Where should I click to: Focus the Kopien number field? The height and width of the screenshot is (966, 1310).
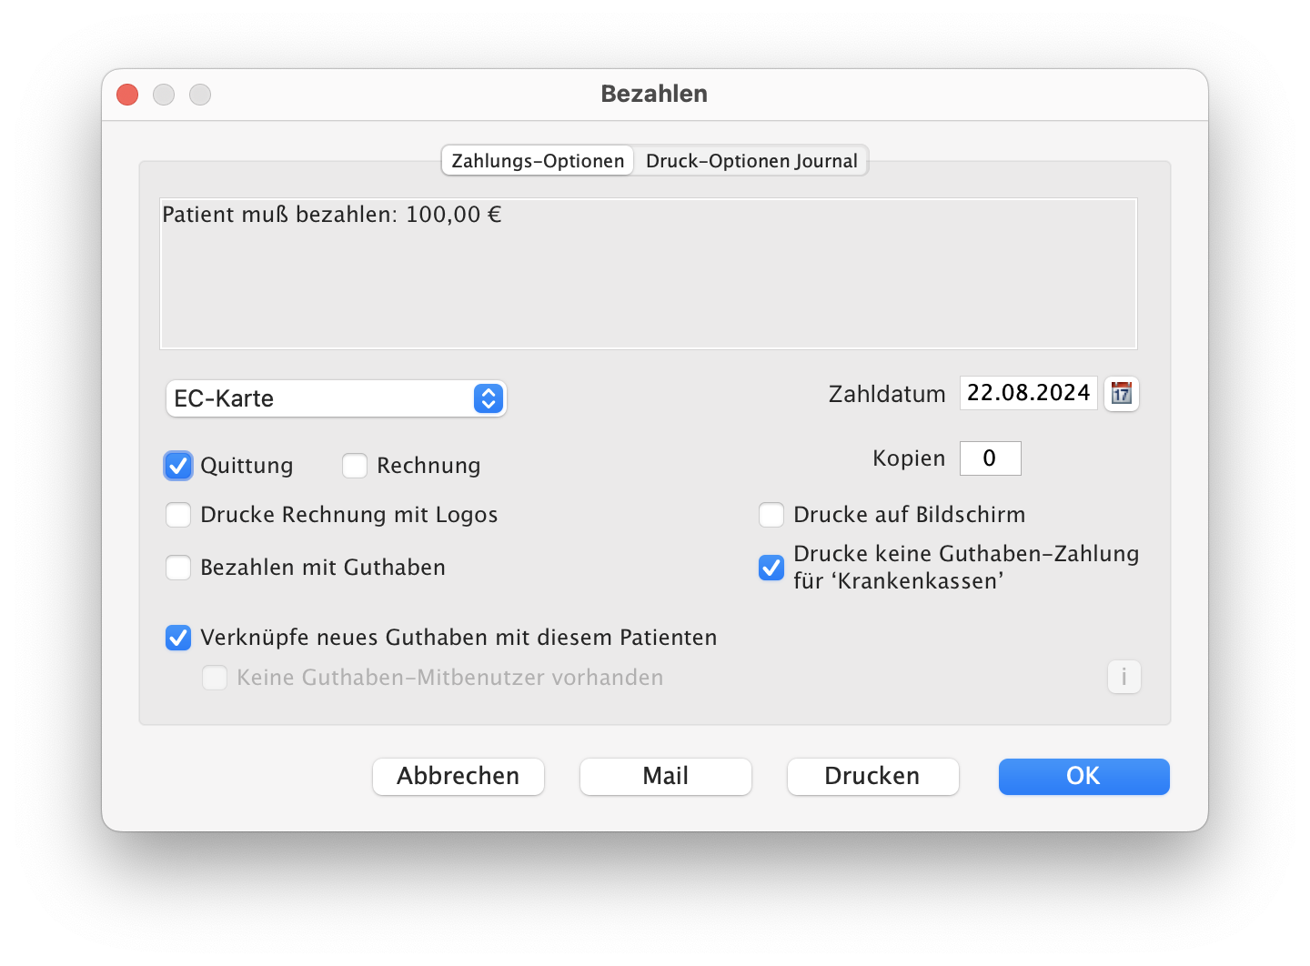990,458
